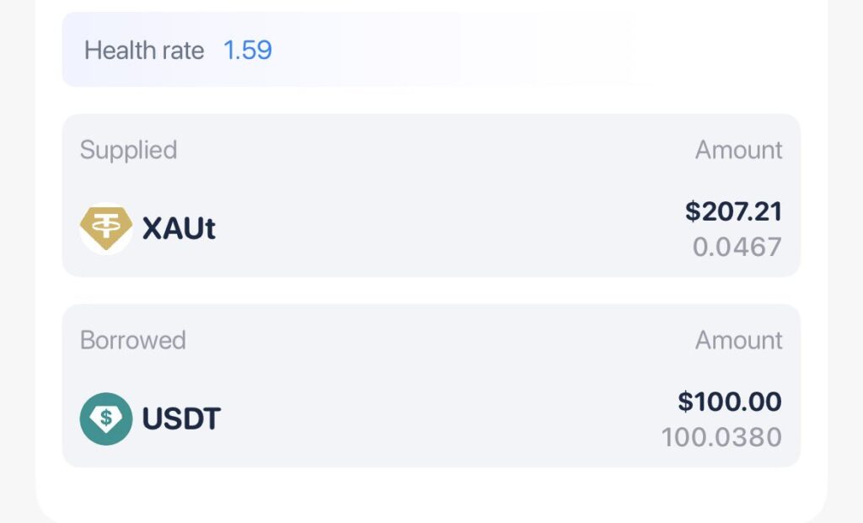
Task: Click the 100.0380 USDT token quantity
Action: click(721, 437)
